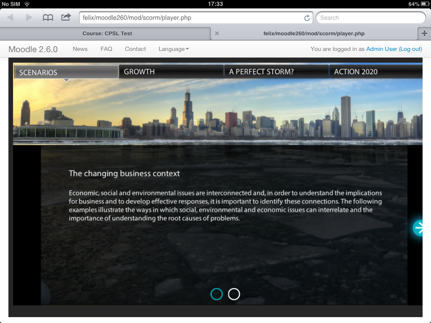Image resolution: width=431 pixels, height=323 pixels.
Task: Open the Contact link
Action: tap(135, 49)
